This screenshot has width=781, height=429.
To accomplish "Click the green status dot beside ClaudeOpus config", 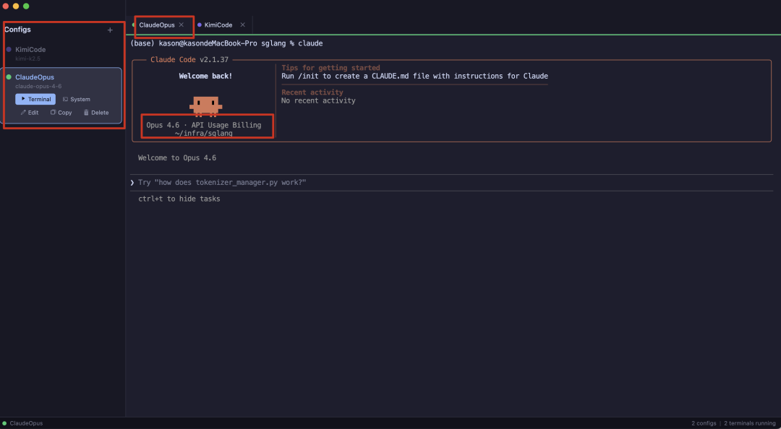I will (9, 77).
